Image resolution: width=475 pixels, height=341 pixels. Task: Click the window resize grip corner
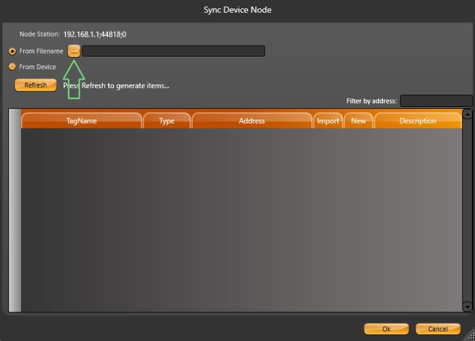coord(471,337)
